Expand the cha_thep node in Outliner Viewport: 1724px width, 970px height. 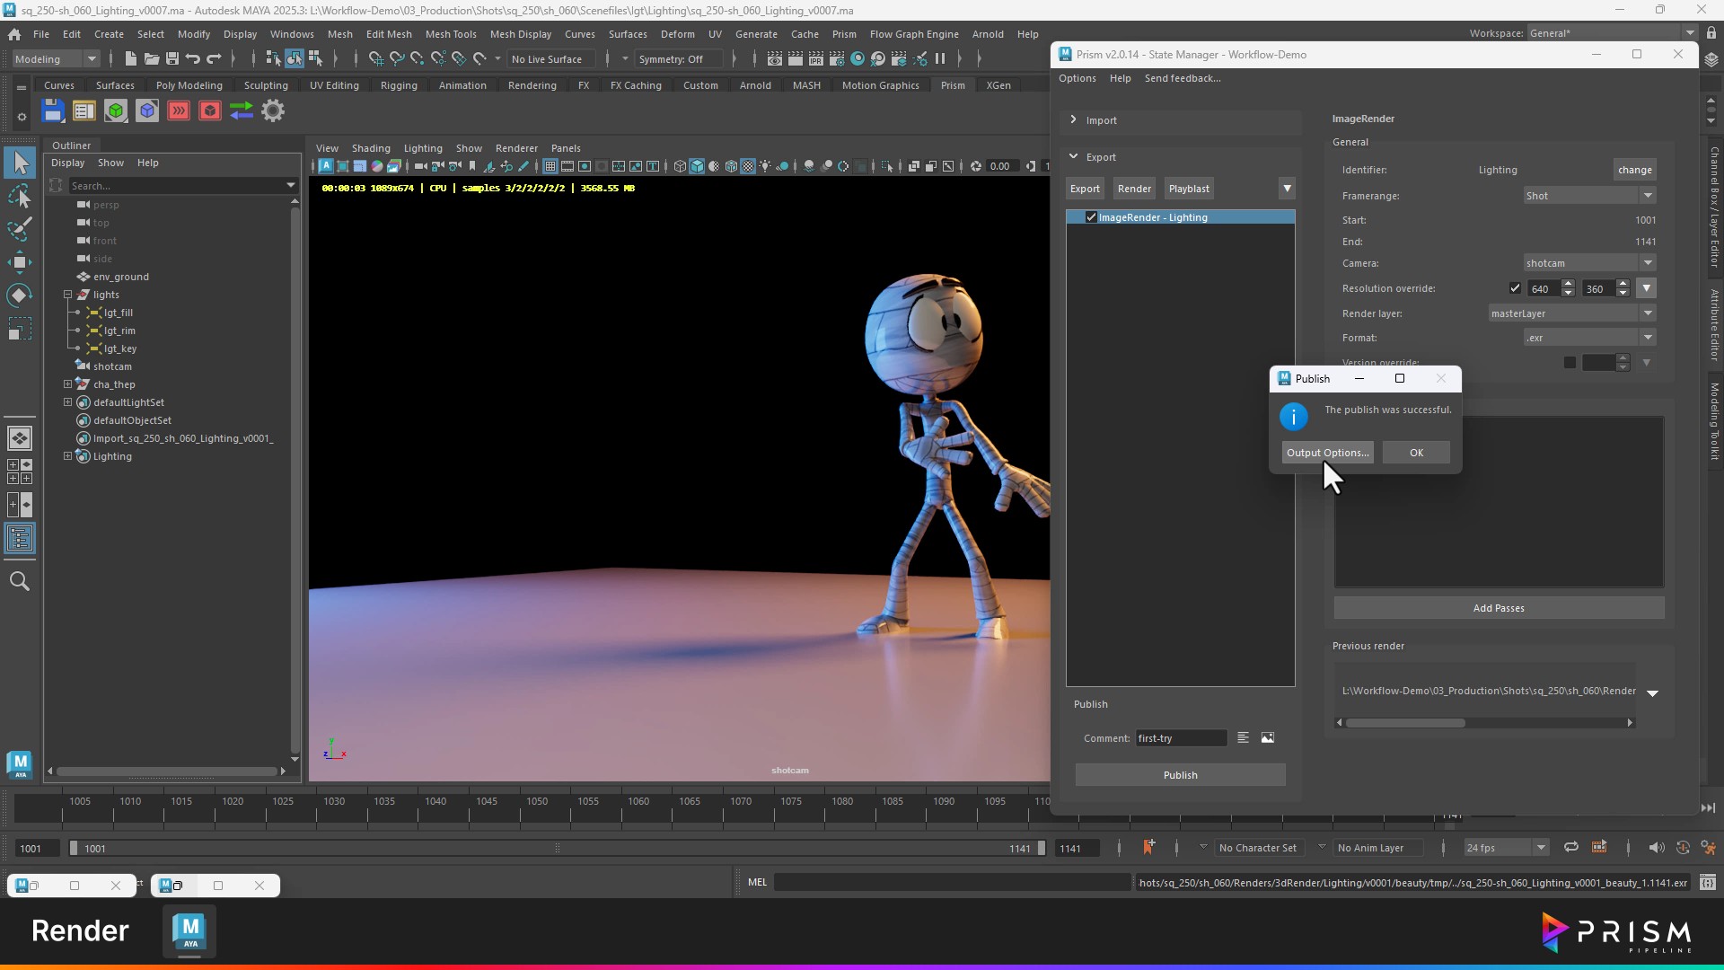point(68,384)
